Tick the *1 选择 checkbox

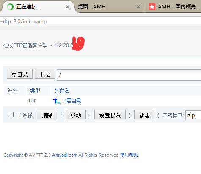coord(11,115)
